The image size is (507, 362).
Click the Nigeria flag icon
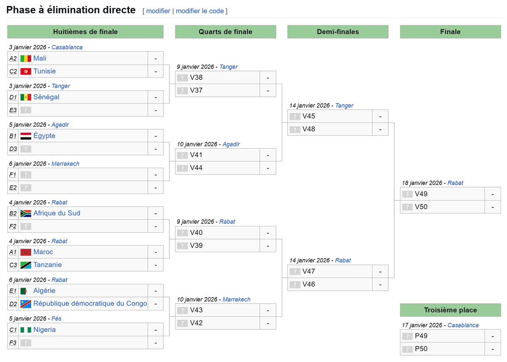(x=26, y=330)
